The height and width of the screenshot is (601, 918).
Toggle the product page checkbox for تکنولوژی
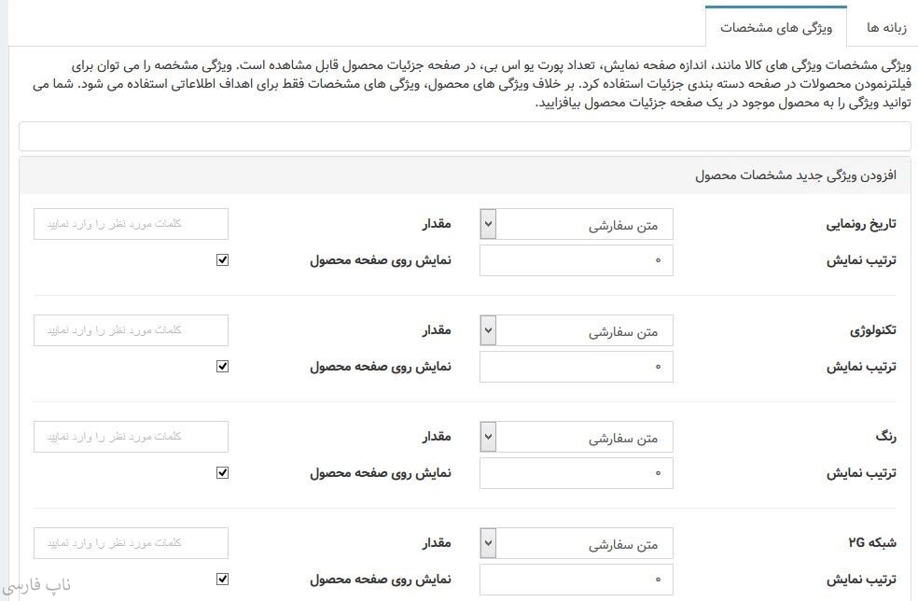point(222,367)
